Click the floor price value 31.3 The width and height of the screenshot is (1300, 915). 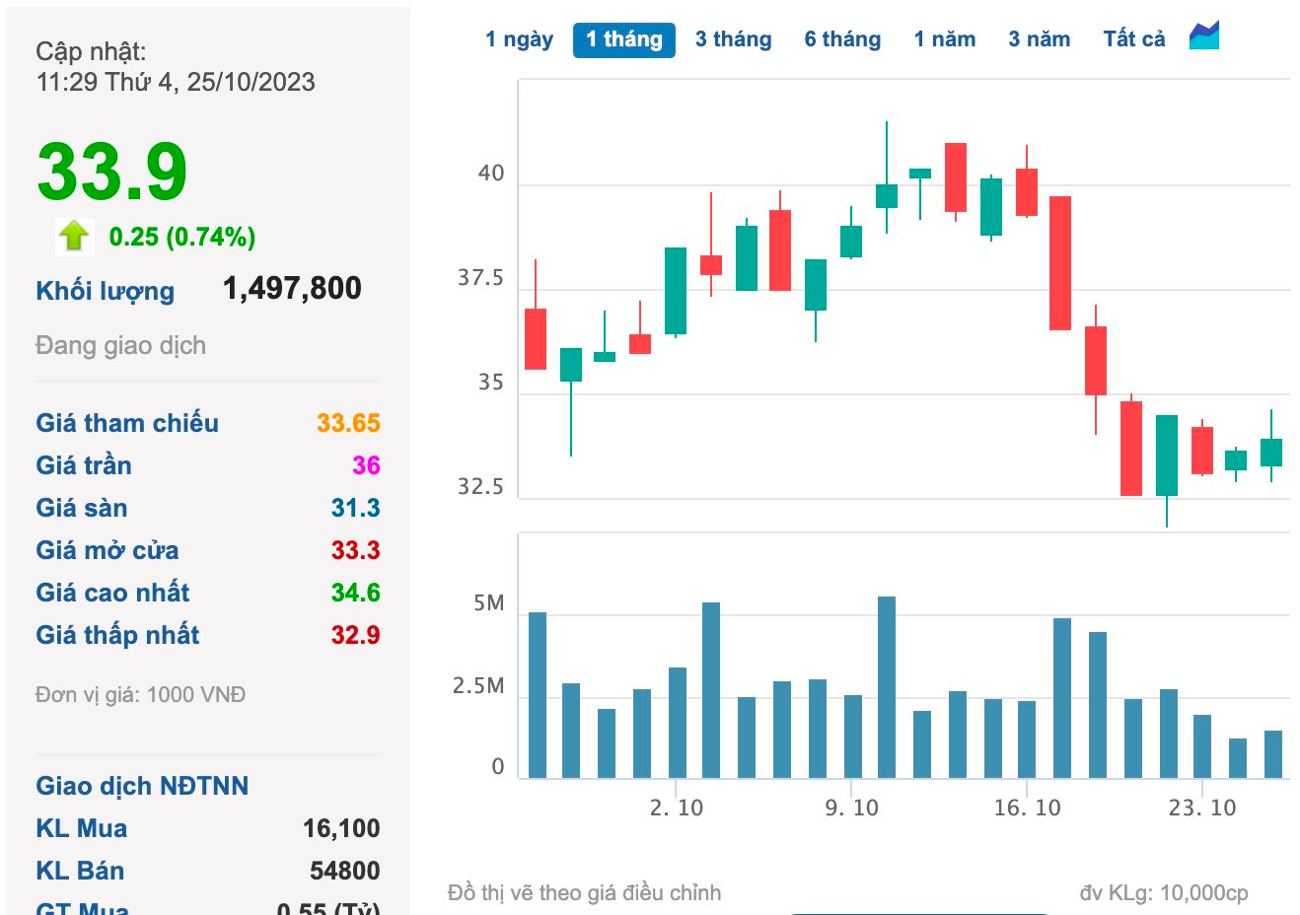355,508
